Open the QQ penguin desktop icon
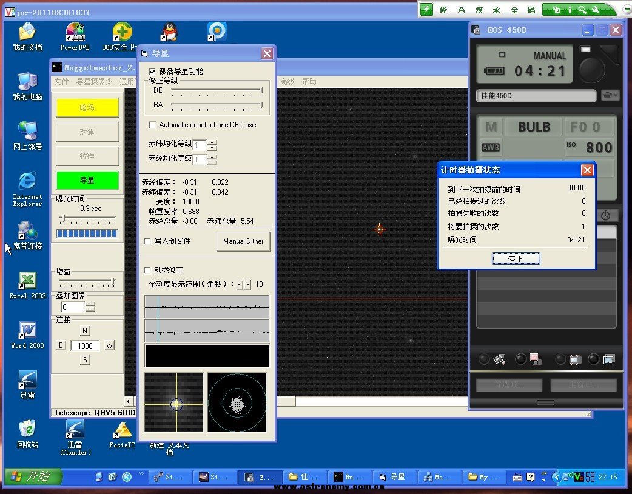 click(x=170, y=32)
